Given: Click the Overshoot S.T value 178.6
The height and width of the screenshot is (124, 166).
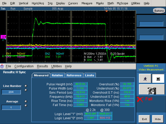Looking at the screenshot, I should pos(127,92).
